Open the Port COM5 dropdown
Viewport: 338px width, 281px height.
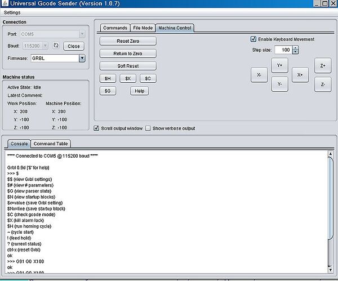82,34
